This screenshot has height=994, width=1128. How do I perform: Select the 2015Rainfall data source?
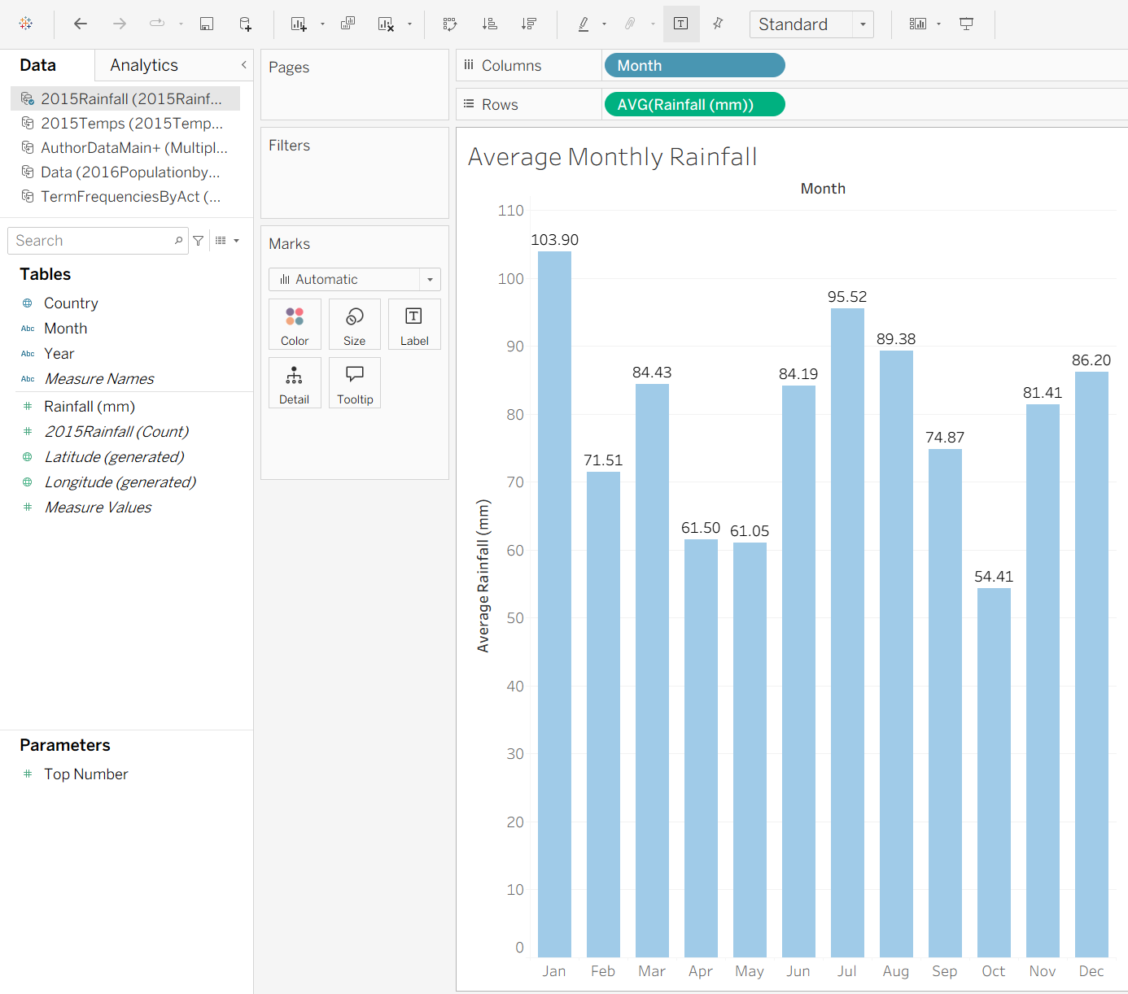[x=125, y=98]
